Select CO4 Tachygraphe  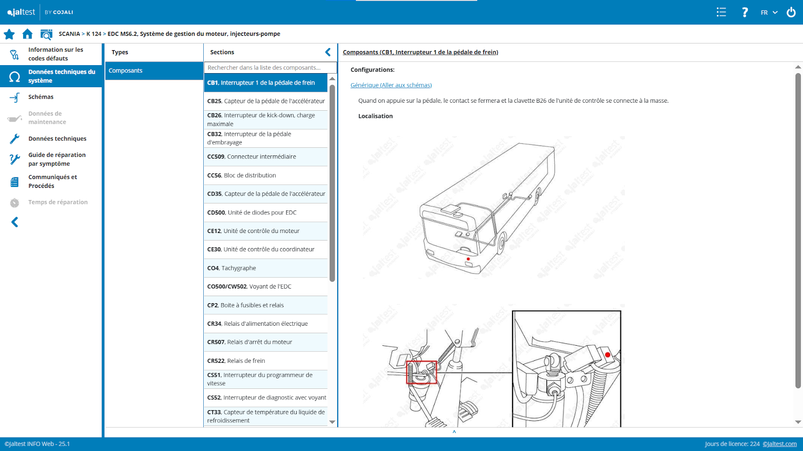[266, 268]
